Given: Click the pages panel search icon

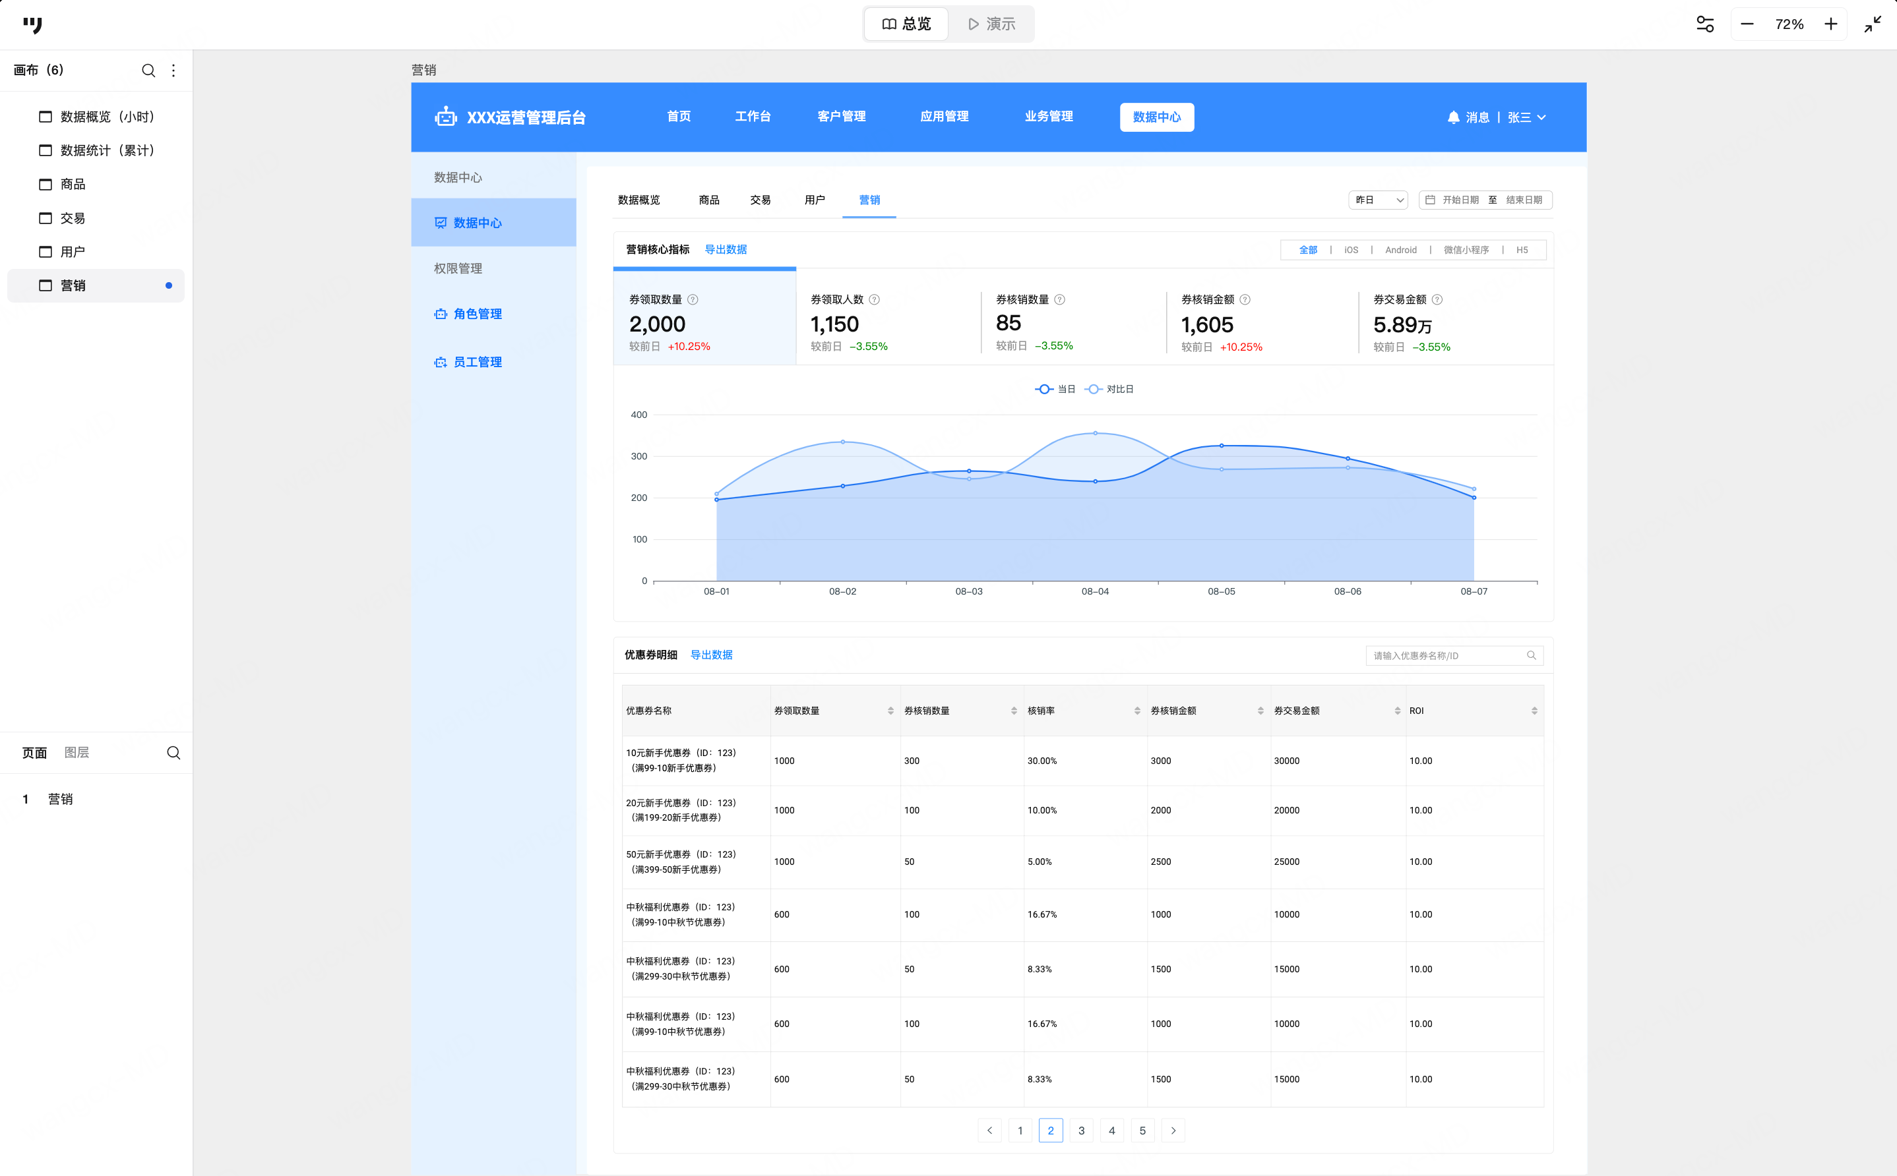Looking at the screenshot, I should (173, 753).
